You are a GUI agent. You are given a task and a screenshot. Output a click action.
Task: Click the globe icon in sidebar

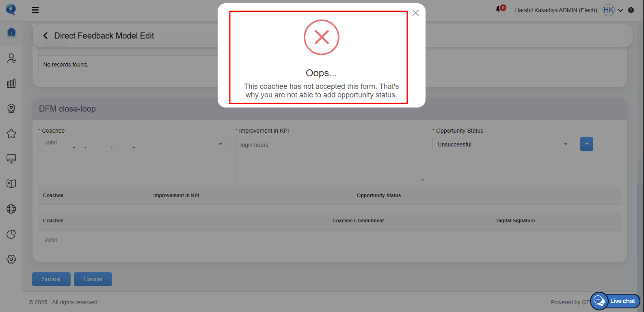(x=11, y=209)
